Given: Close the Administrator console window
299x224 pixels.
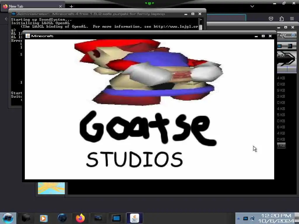Looking at the screenshot, I should click(200, 14).
